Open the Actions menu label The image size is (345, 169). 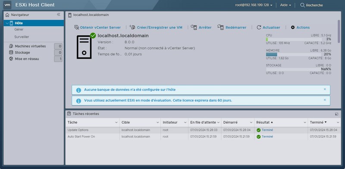(303, 28)
